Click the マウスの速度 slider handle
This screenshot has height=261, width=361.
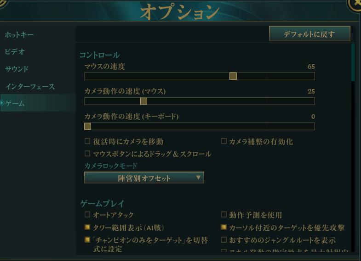click(x=233, y=76)
